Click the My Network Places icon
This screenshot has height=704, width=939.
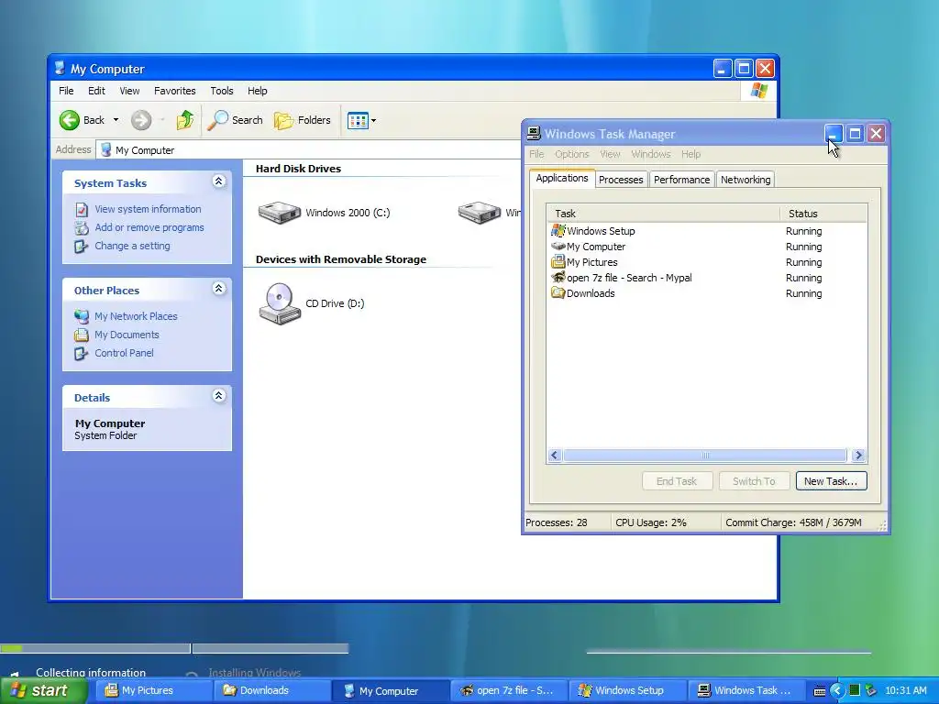coord(82,316)
